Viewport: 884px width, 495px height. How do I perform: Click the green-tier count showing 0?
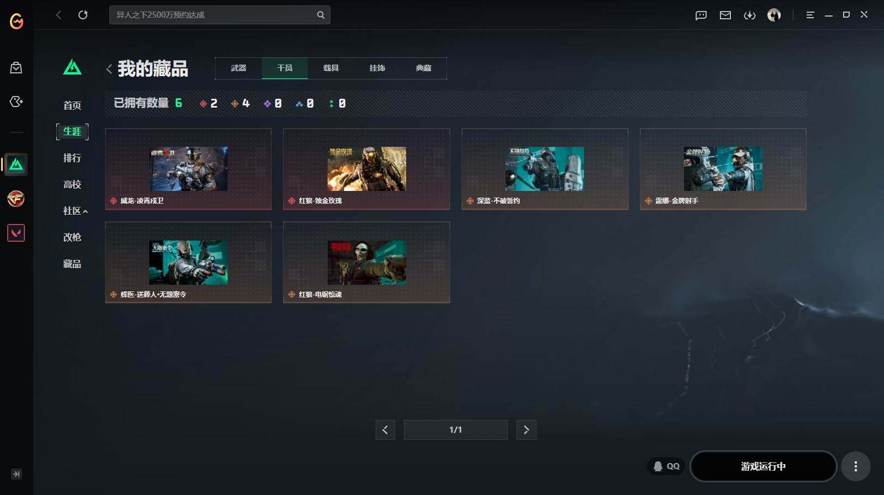pyautogui.click(x=337, y=104)
